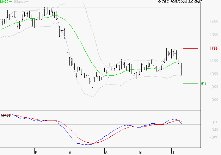The image size is (221, 155).
Task: Click the 1400 price axis label
Action: (x=214, y=21)
